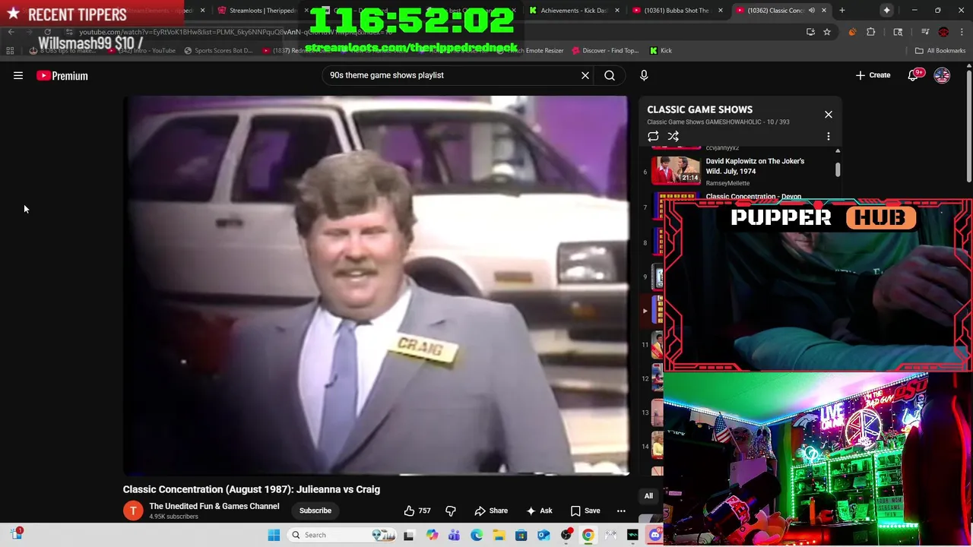
Task: Click the channel's round T avatar
Action: point(133,511)
